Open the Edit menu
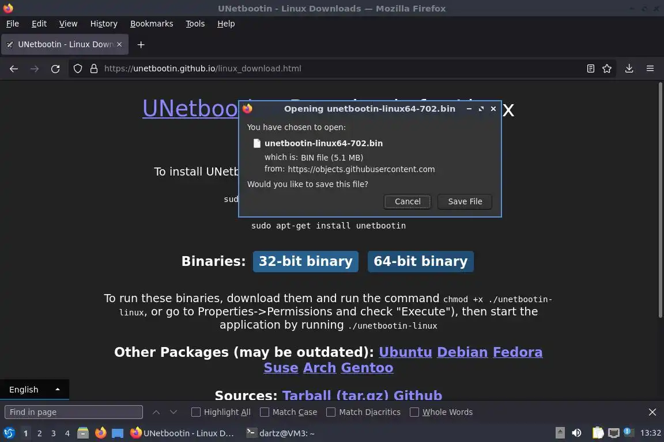Image resolution: width=664 pixels, height=442 pixels. click(x=39, y=24)
